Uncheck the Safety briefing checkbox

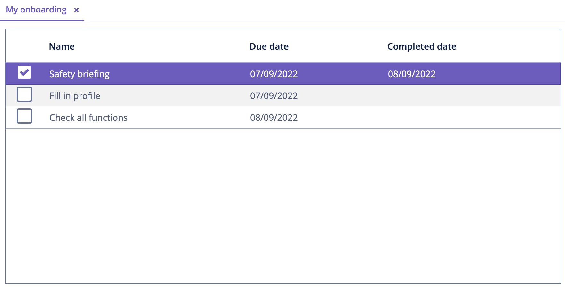24,72
